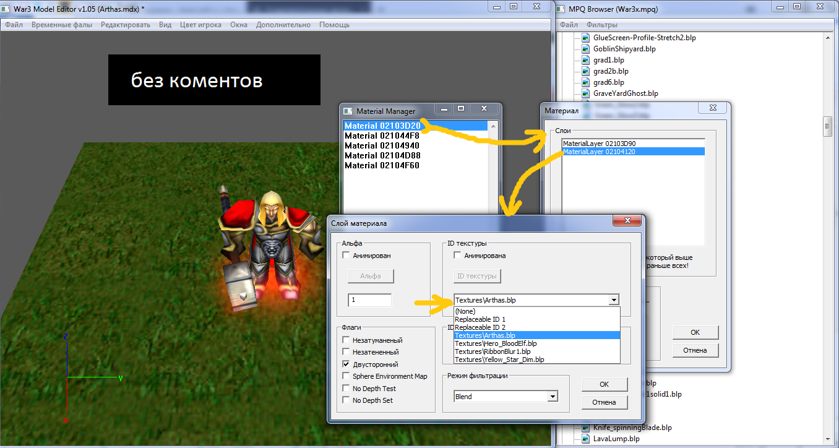839x448 pixels.
Task: Open the Редактировать menu
Action: pos(126,25)
